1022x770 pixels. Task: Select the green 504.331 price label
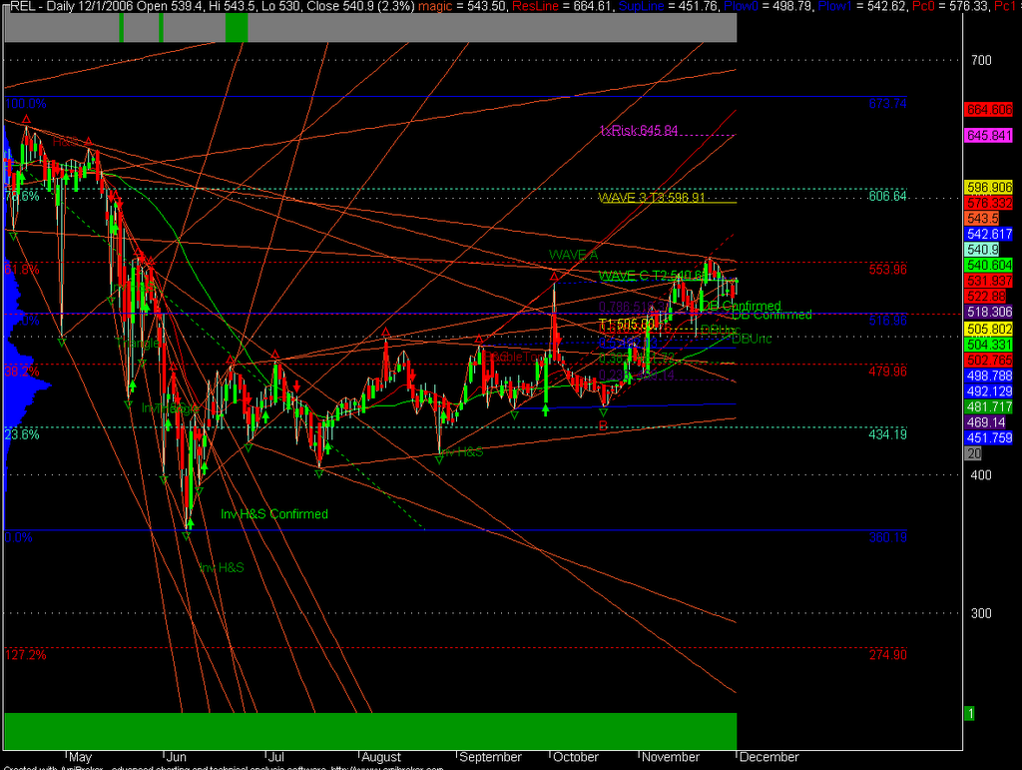tap(989, 345)
